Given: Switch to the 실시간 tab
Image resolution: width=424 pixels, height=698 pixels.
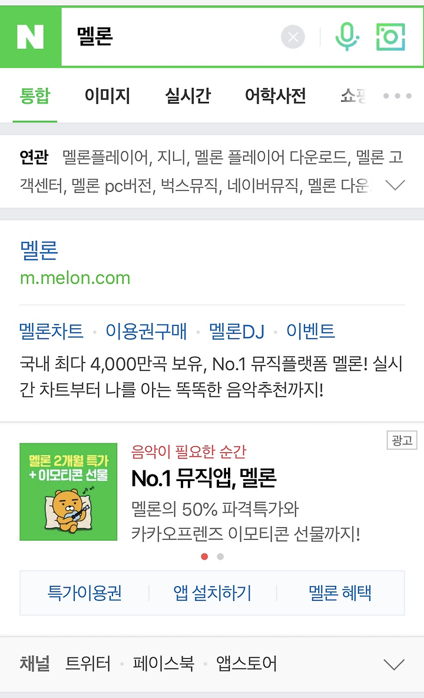Looking at the screenshot, I should pyautogui.click(x=187, y=96).
